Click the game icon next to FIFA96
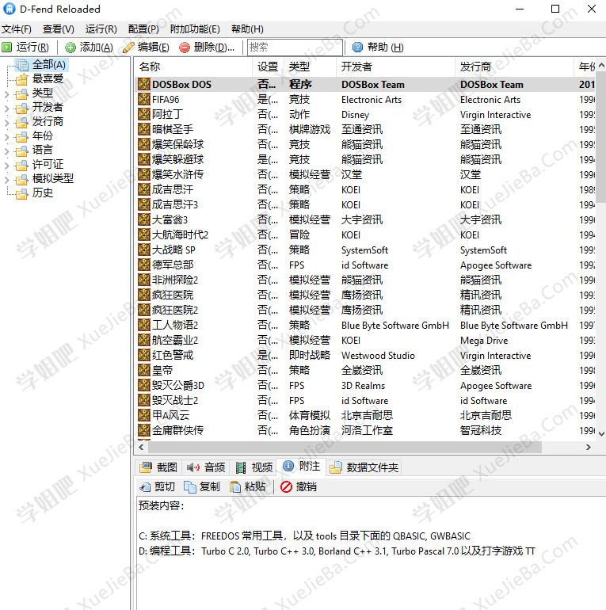The width and height of the screenshot is (606, 610). 144,99
